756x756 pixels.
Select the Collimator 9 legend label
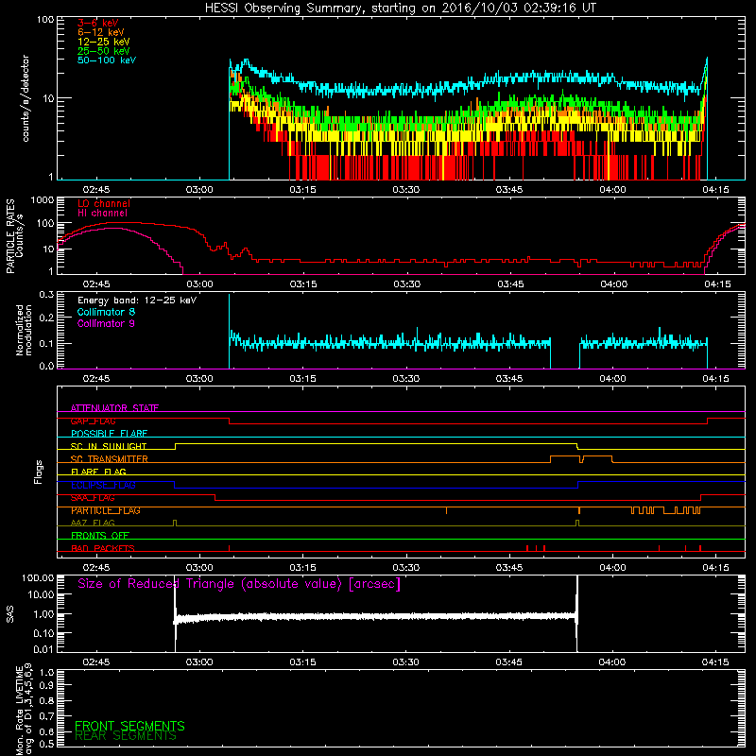pos(106,323)
